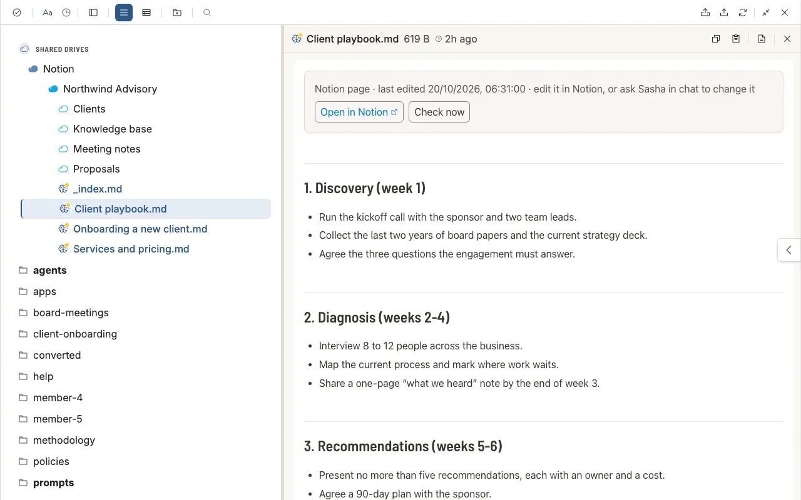The width and height of the screenshot is (801, 500).
Task: Open the policies folder
Action: pos(51,461)
